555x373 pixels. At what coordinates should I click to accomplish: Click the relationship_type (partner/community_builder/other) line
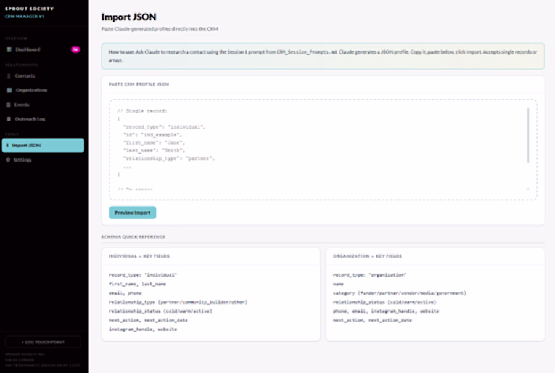178,302
